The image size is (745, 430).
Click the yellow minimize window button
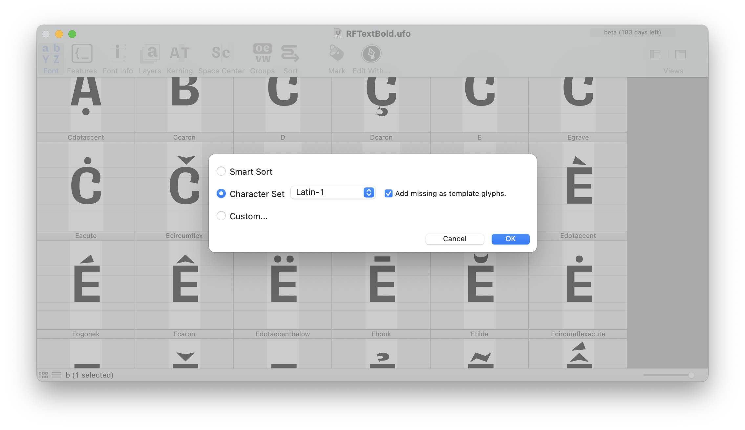click(59, 34)
